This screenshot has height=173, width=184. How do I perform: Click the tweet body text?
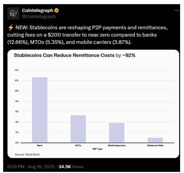(x=88, y=35)
